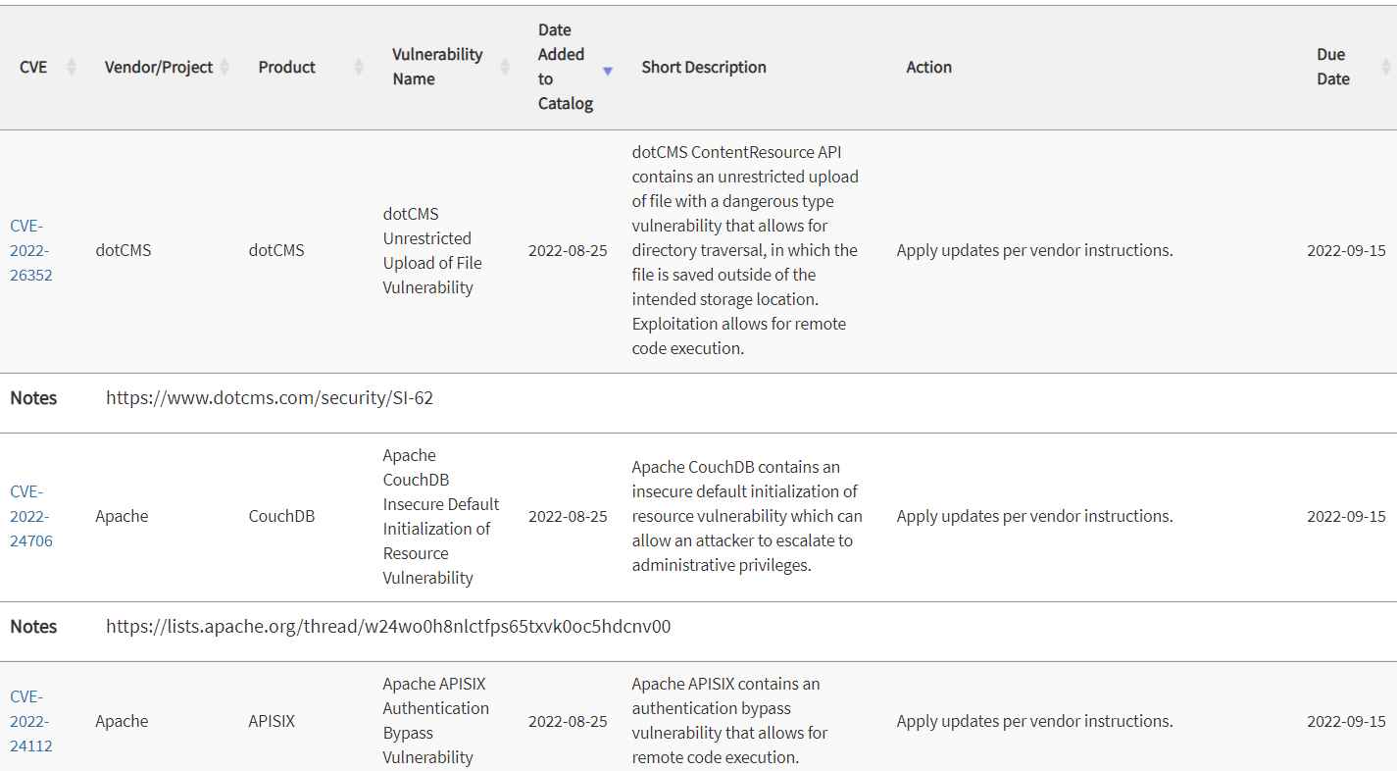This screenshot has width=1397, height=771.
Task: Click Apply updates action in dotCMS row
Action: click(1034, 250)
